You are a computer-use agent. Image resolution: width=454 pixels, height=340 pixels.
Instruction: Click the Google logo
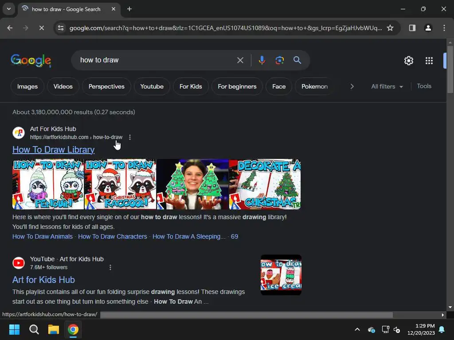coord(31,60)
